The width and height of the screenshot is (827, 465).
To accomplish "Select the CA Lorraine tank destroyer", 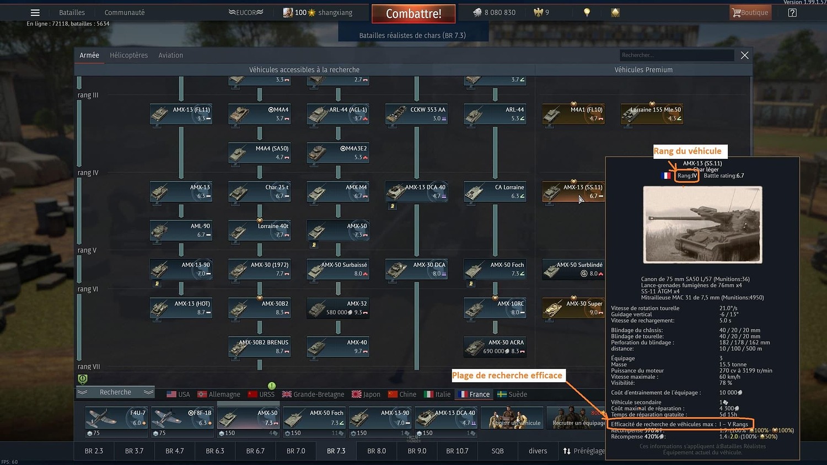I will click(x=495, y=191).
